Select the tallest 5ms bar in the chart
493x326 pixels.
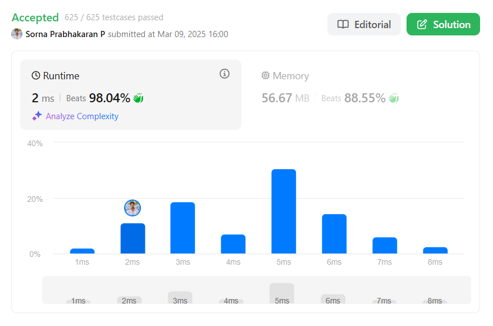click(x=284, y=211)
